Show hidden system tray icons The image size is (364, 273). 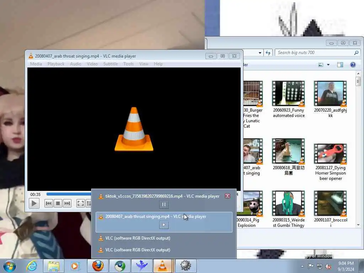(x=302, y=266)
